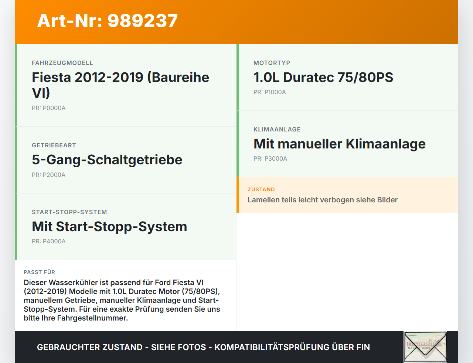The image size is (473, 363).
Task: Click the 'KLIMAANLAGE' label
Action: 277,130
